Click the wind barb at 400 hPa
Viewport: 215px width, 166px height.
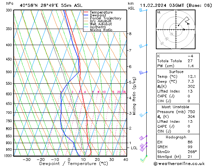point(143,45)
